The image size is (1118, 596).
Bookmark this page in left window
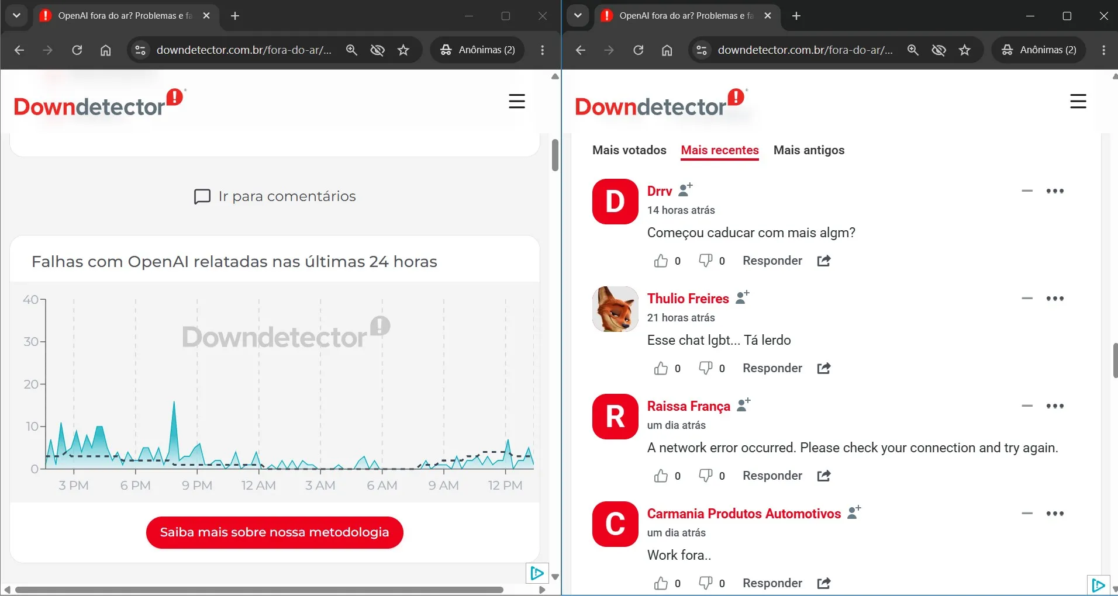pyautogui.click(x=403, y=50)
